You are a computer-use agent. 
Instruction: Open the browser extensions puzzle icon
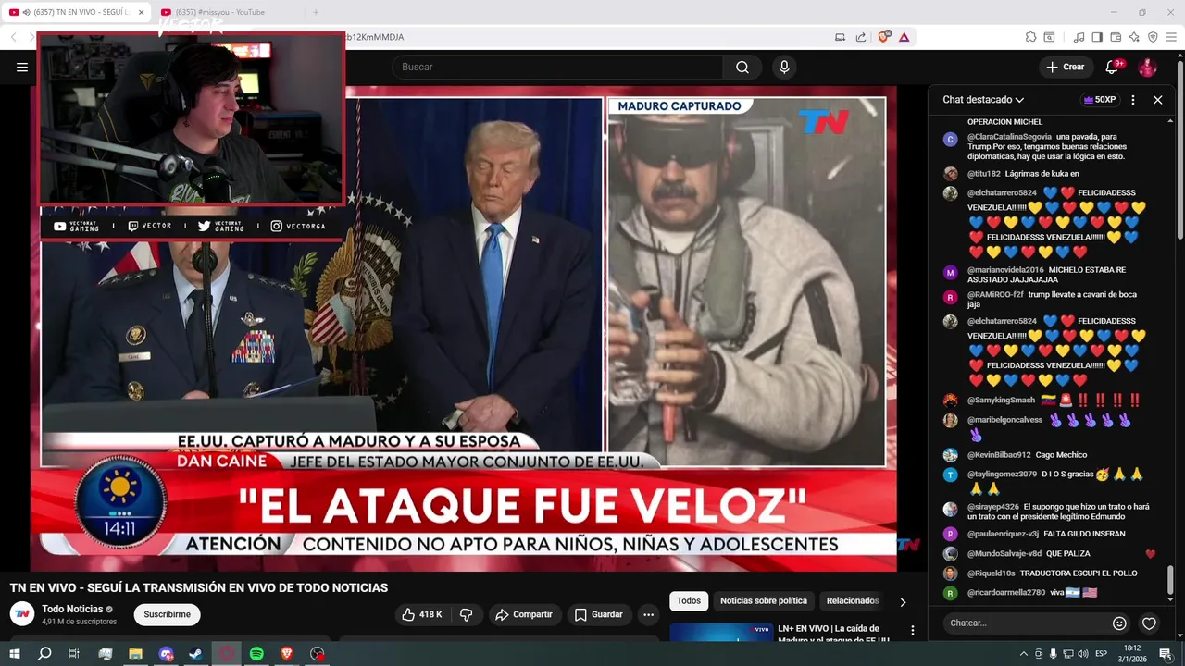(1030, 37)
